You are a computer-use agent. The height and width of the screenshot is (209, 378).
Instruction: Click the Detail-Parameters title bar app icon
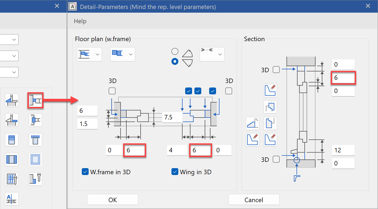click(73, 6)
